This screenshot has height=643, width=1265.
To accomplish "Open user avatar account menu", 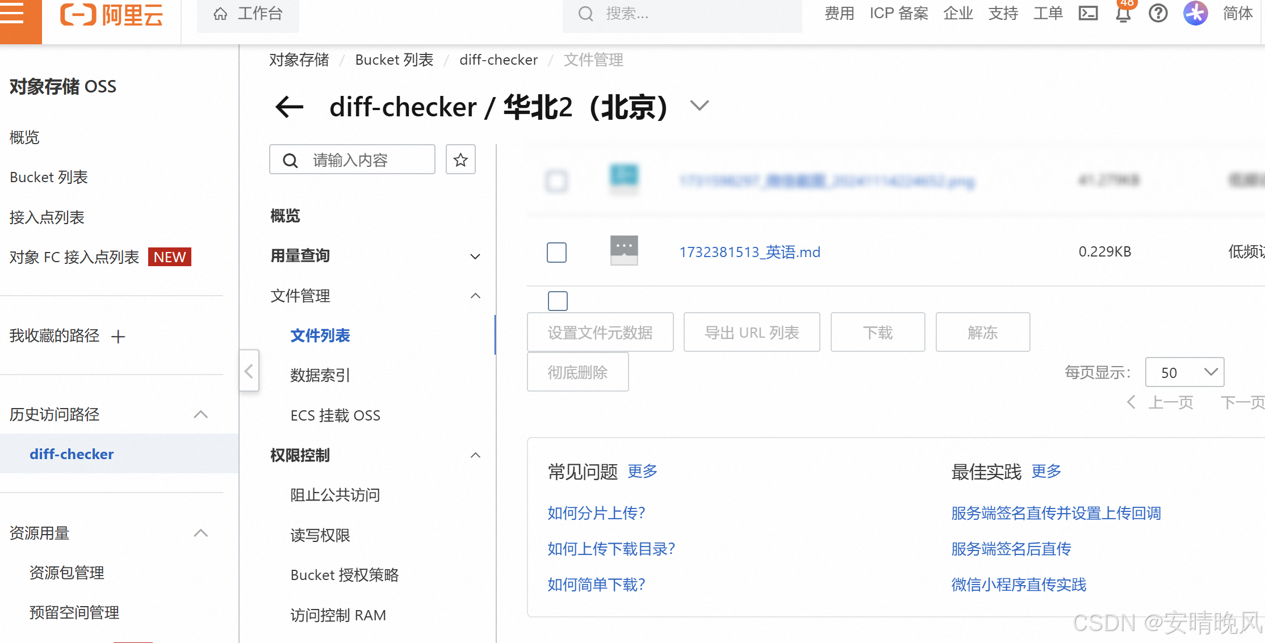I will click(x=1195, y=13).
